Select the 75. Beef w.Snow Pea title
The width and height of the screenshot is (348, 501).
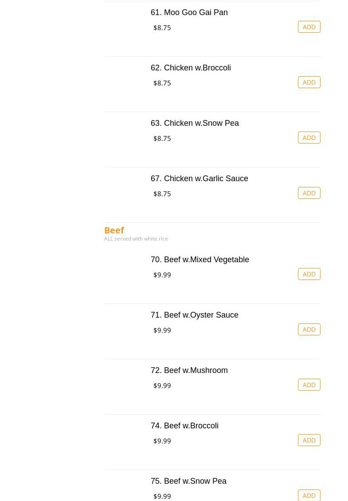tap(188, 481)
